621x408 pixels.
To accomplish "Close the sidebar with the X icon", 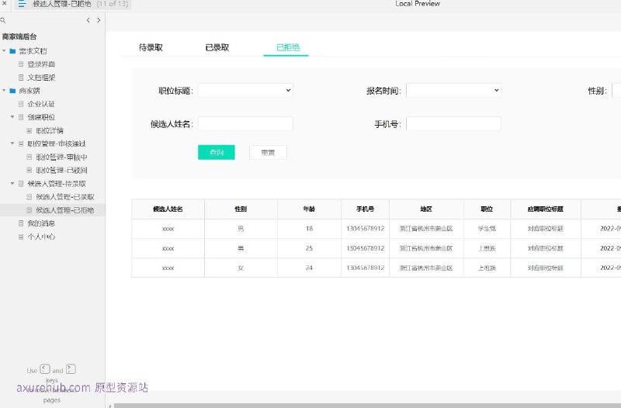I will point(4,3).
